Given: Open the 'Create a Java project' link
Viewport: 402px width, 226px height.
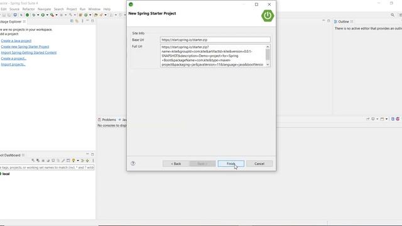Looking at the screenshot, I should pyautogui.click(x=16, y=41).
